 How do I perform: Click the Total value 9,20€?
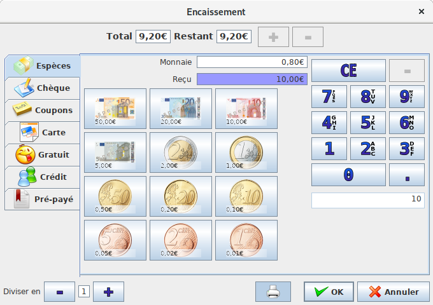coord(153,37)
